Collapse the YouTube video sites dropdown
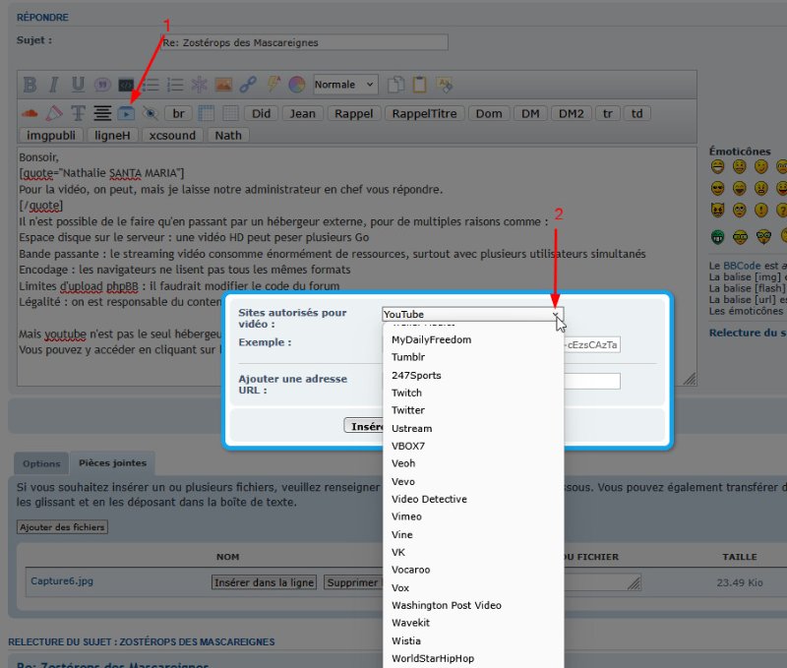Image resolution: width=787 pixels, height=668 pixels. [x=555, y=314]
